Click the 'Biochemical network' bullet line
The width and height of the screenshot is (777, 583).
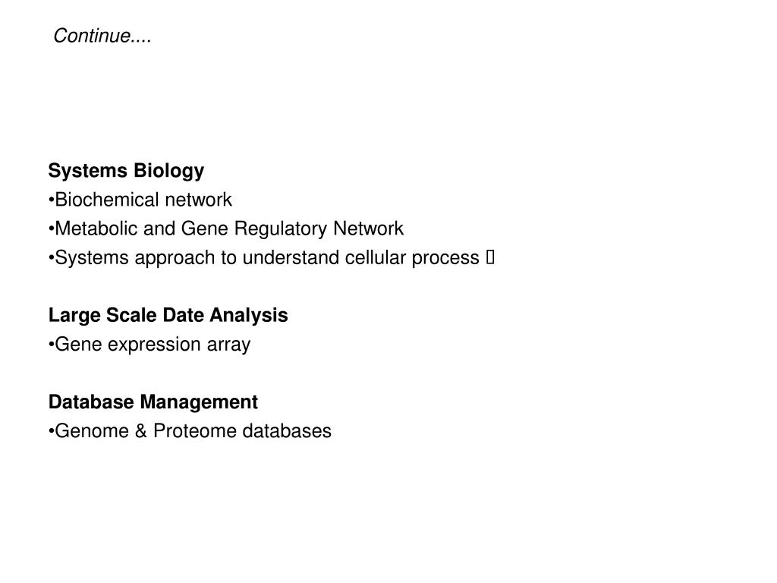140,200
